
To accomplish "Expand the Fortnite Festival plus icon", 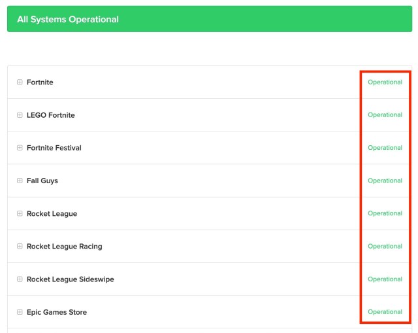I will point(20,148).
